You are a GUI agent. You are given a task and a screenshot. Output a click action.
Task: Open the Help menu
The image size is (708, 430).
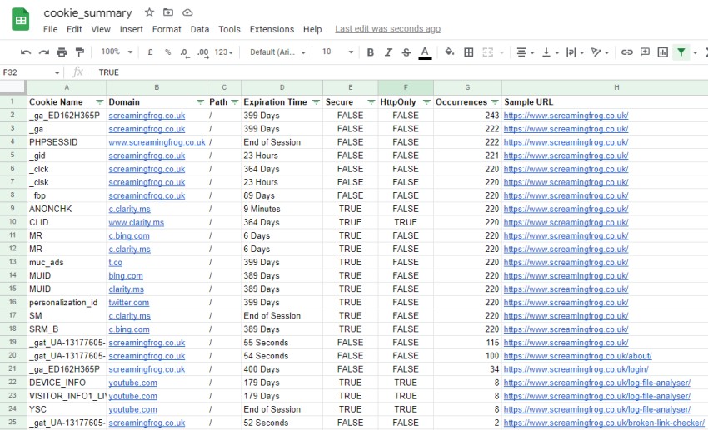312,29
